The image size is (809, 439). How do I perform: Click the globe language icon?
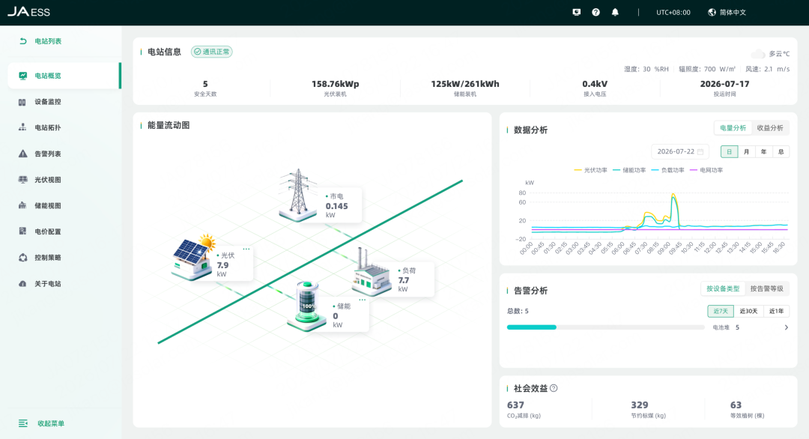pyautogui.click(x=712, y=12)
